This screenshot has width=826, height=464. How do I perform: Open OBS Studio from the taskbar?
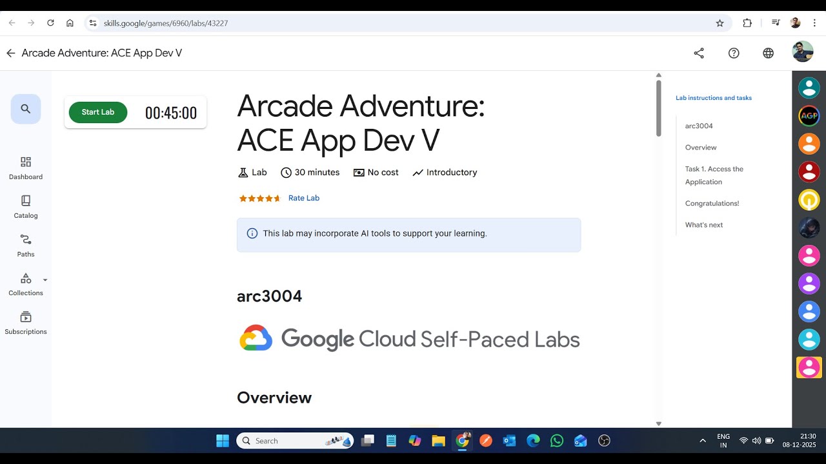tap(604, 441)
